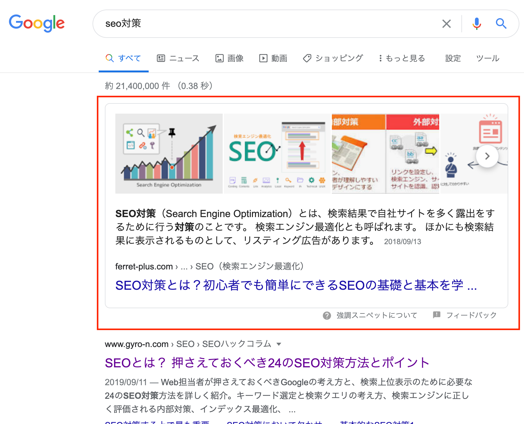The height and width of the screenshot is (424, 524).
Task: Click the question mark icon near 強調スニペットについて
Action: (327, 315)
